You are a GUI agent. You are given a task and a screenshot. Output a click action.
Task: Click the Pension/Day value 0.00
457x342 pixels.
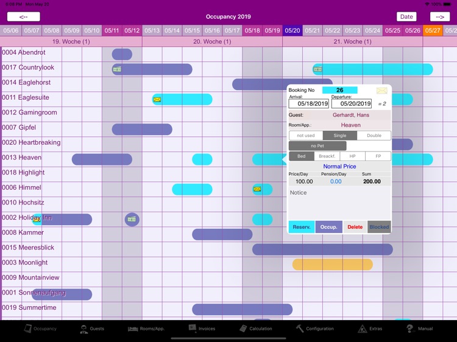point(336,181)
